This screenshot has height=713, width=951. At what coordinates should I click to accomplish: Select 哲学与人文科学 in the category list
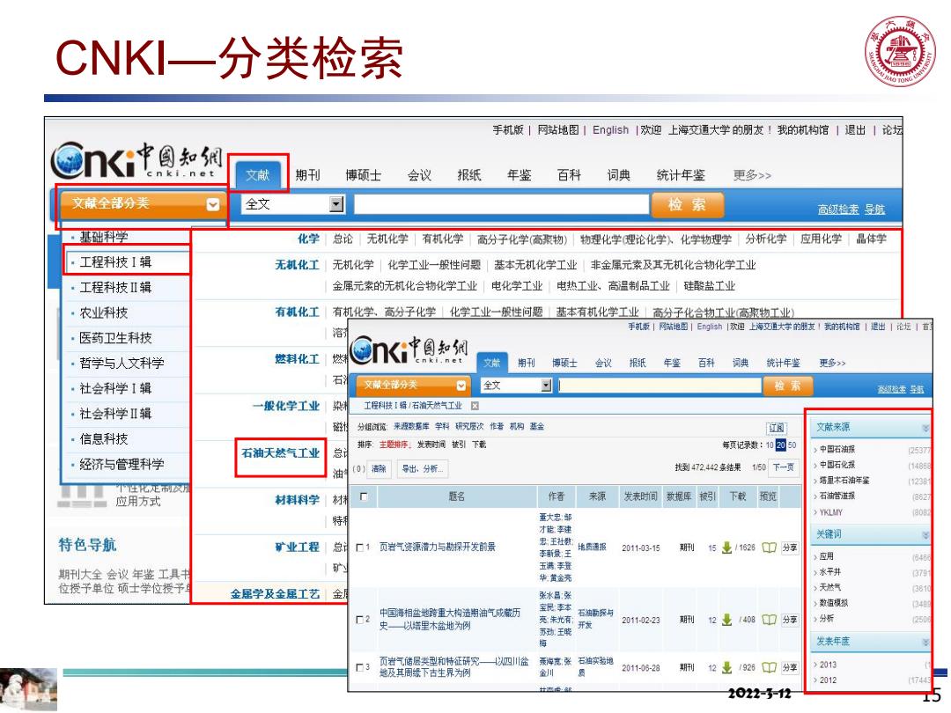[x=122, y=364]
